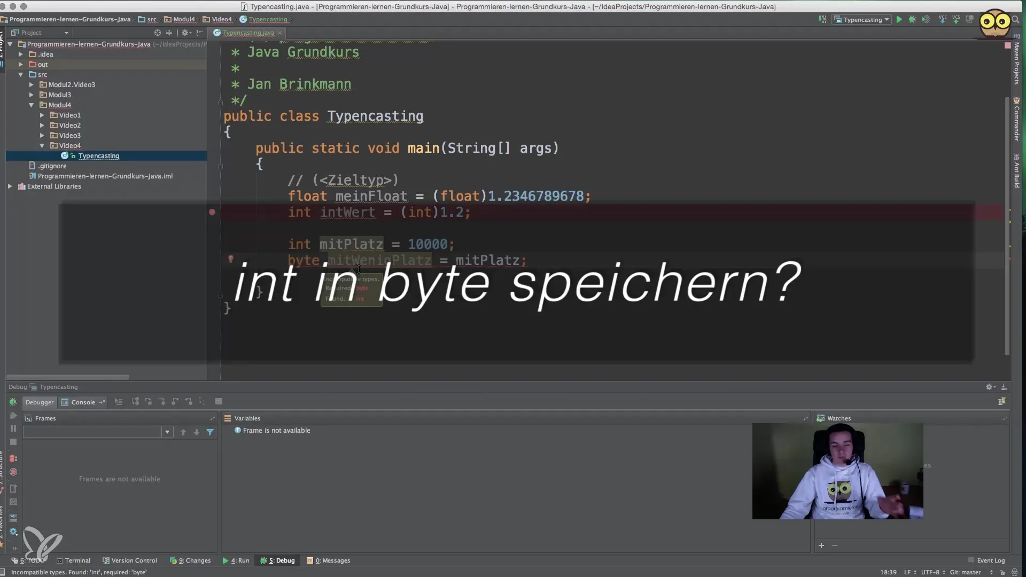This screenshot has height=577, width=1026.
Task: Toggle Mute Breakpoints icon
Action: click(x=13, y=472)
